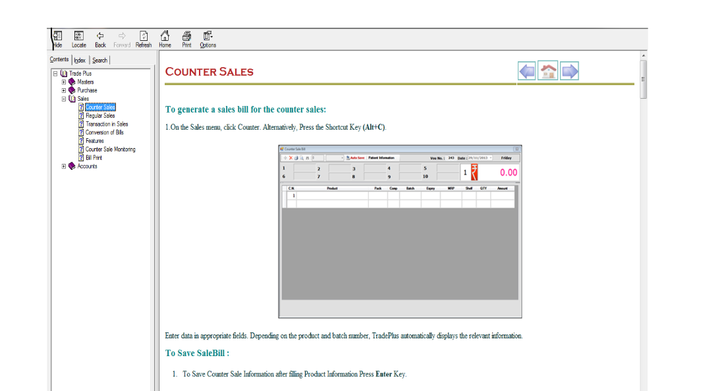Click the content scrollbar thumb
This screenshot has height=391, width=724.
pos(643,80)
